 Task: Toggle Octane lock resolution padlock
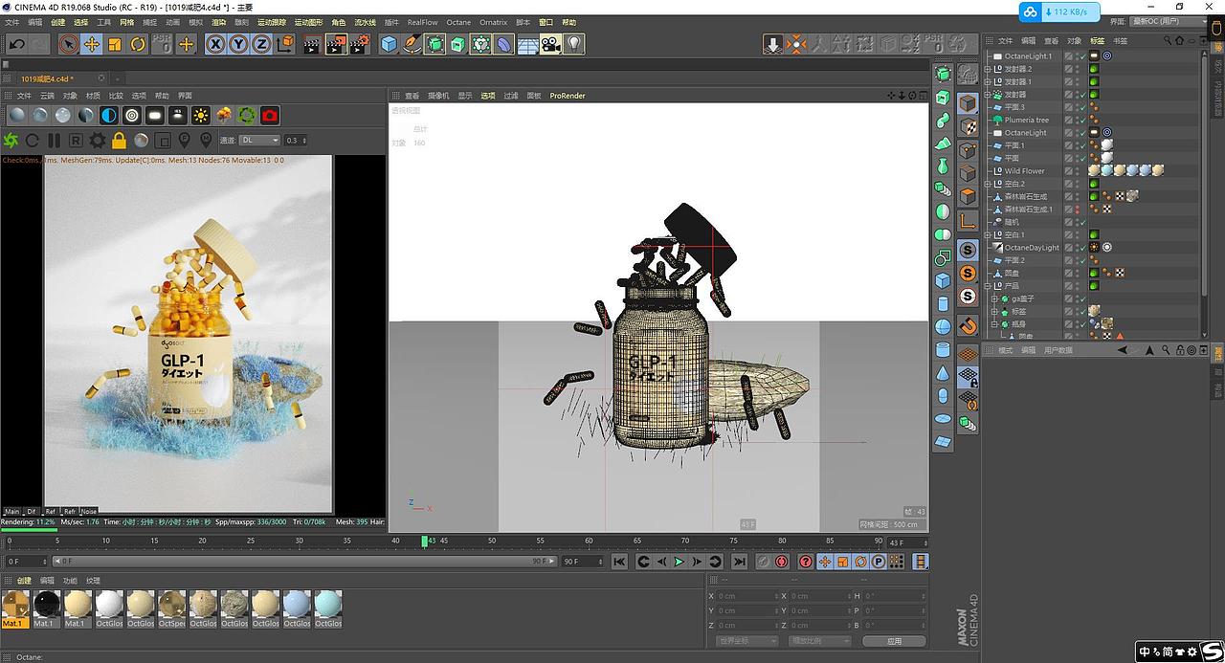click(x=119, y=141)
